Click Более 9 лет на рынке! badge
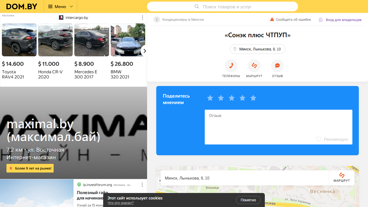 coord(30,168)
